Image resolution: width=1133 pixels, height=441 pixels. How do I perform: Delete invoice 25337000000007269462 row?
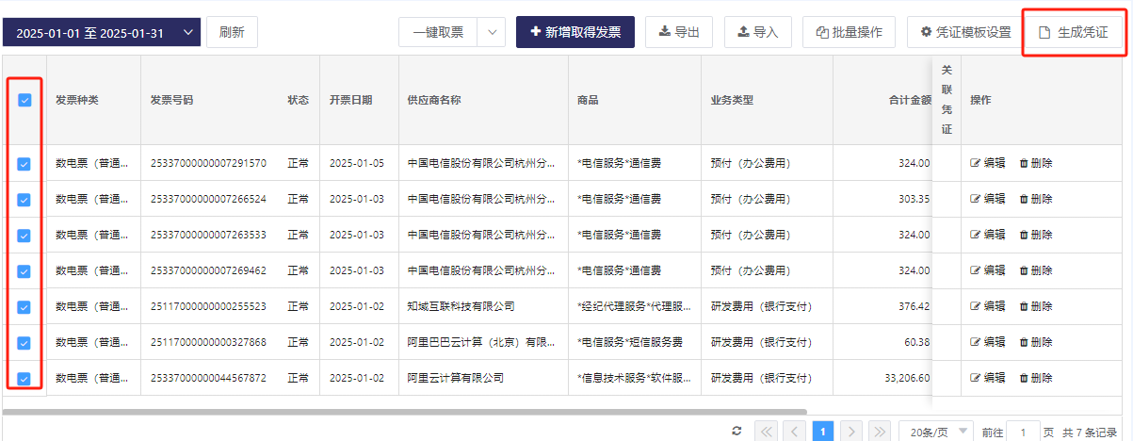pyautogui.click(x=1036, y=270)
